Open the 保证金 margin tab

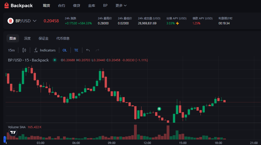pyautogui.click(x=43, y=38)
